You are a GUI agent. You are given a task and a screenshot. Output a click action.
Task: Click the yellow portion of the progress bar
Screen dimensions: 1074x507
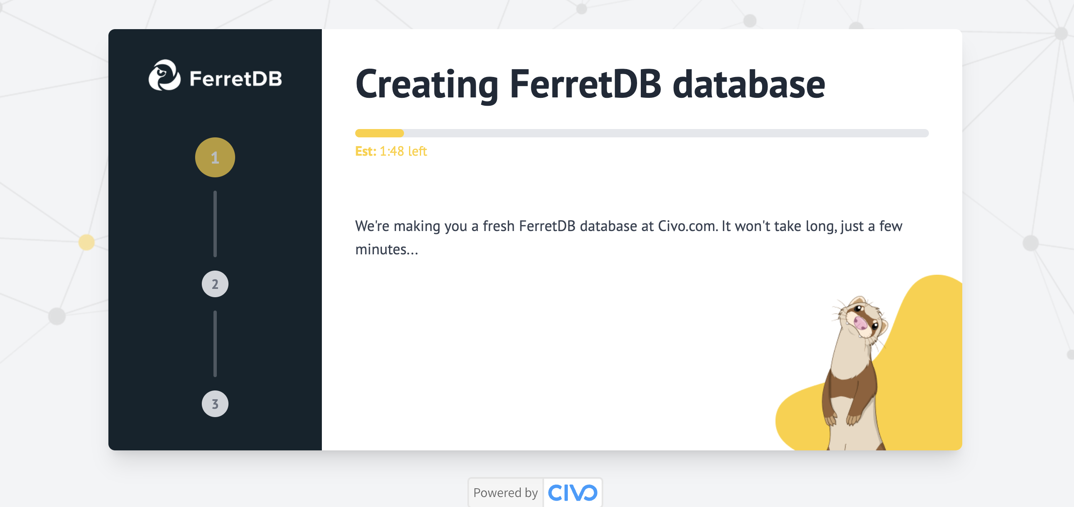(x=379, y=133)
